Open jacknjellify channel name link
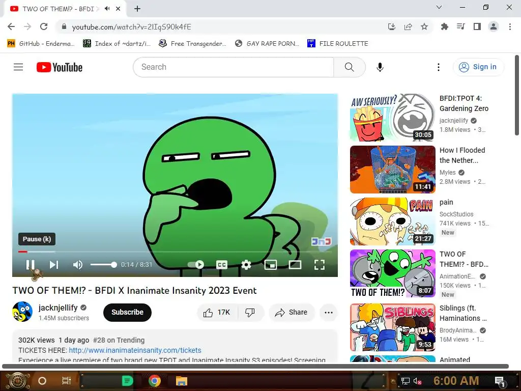The width and height of the screenshot is (521, 391). click(58, 308)
